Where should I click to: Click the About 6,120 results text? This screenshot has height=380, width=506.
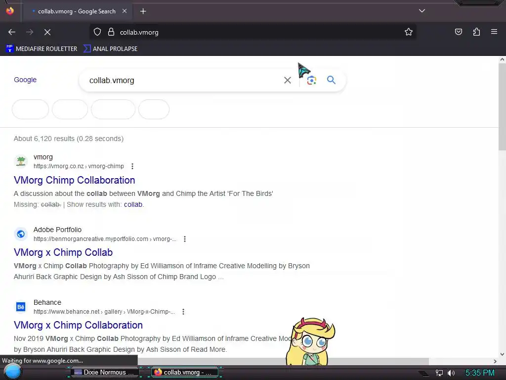pyautogui.click(x=68, y=139)
